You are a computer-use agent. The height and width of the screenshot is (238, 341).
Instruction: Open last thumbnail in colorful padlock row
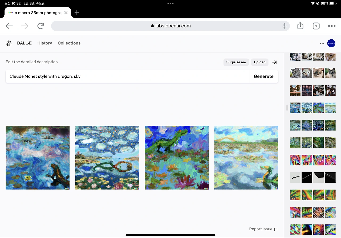coord(330,160)
